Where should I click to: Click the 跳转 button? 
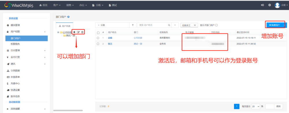coord(278,106)
